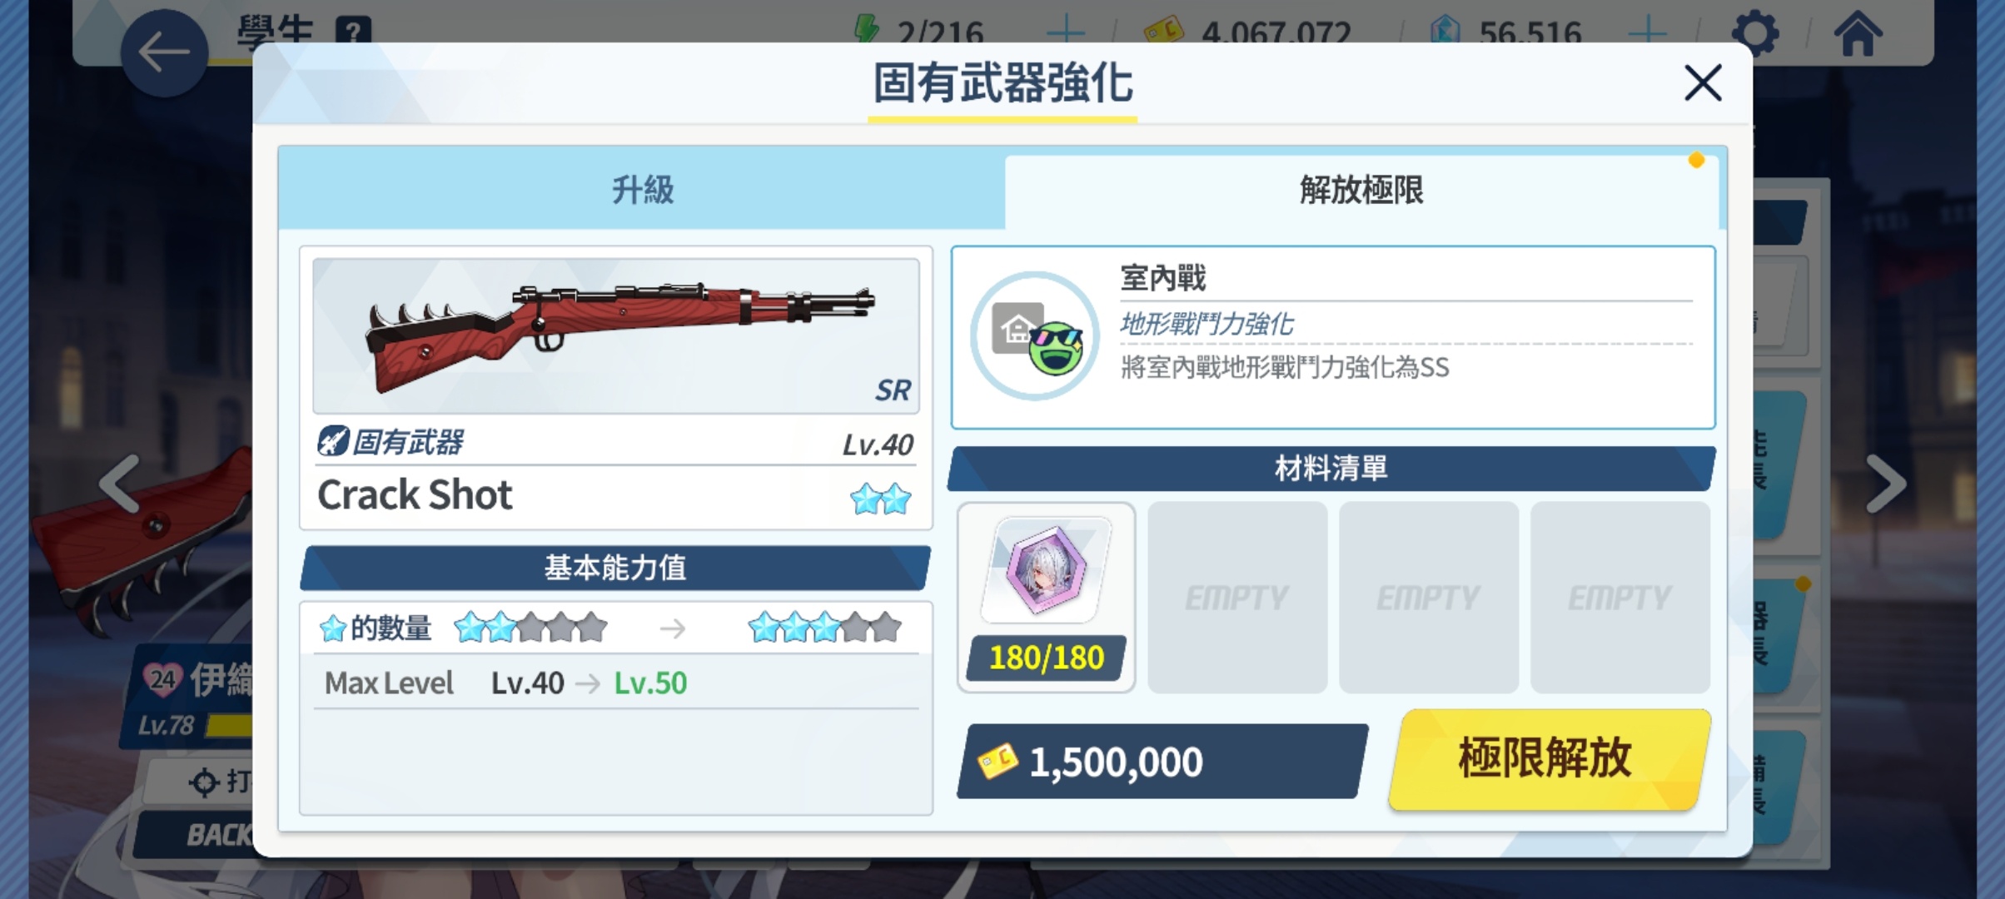Close the 固有武器強化 dialog
The image size is (2005, 899).
click(x=1703, y=83)
